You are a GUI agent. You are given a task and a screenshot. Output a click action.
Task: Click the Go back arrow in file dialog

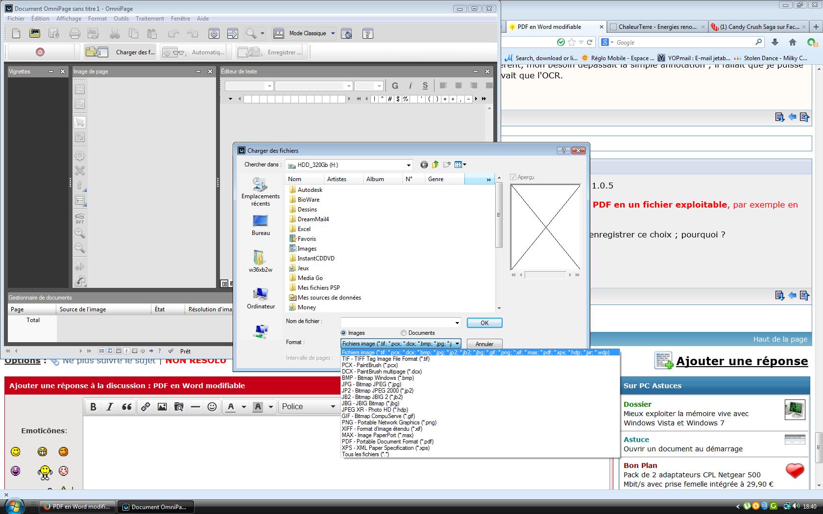(x=424, y=165)
